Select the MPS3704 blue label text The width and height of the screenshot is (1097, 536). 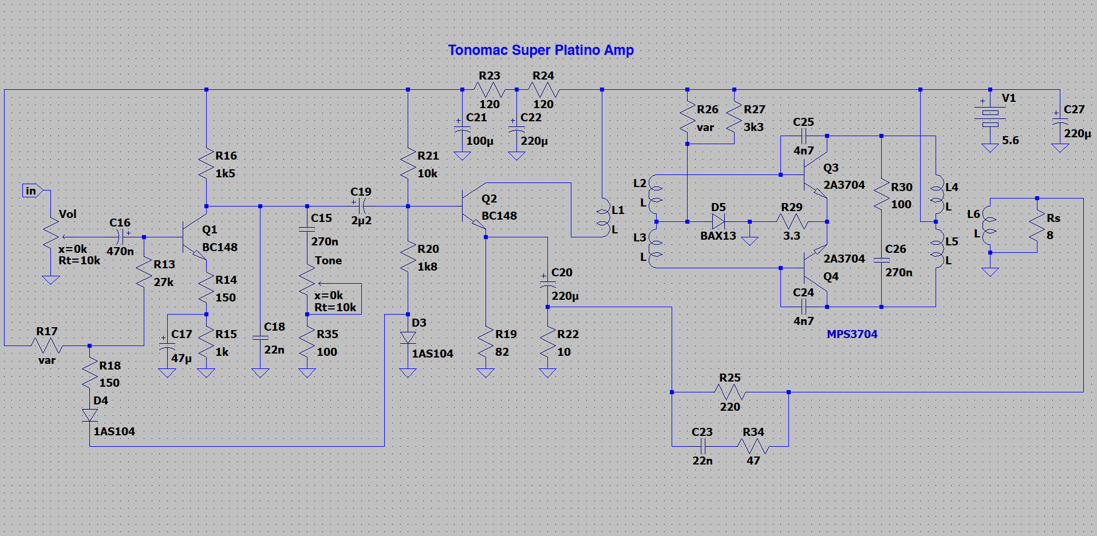(852, 334)
